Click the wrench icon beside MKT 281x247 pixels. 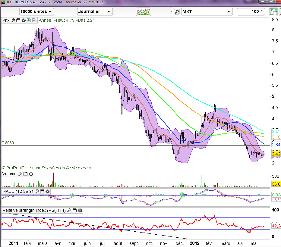(x=177, y=12)
